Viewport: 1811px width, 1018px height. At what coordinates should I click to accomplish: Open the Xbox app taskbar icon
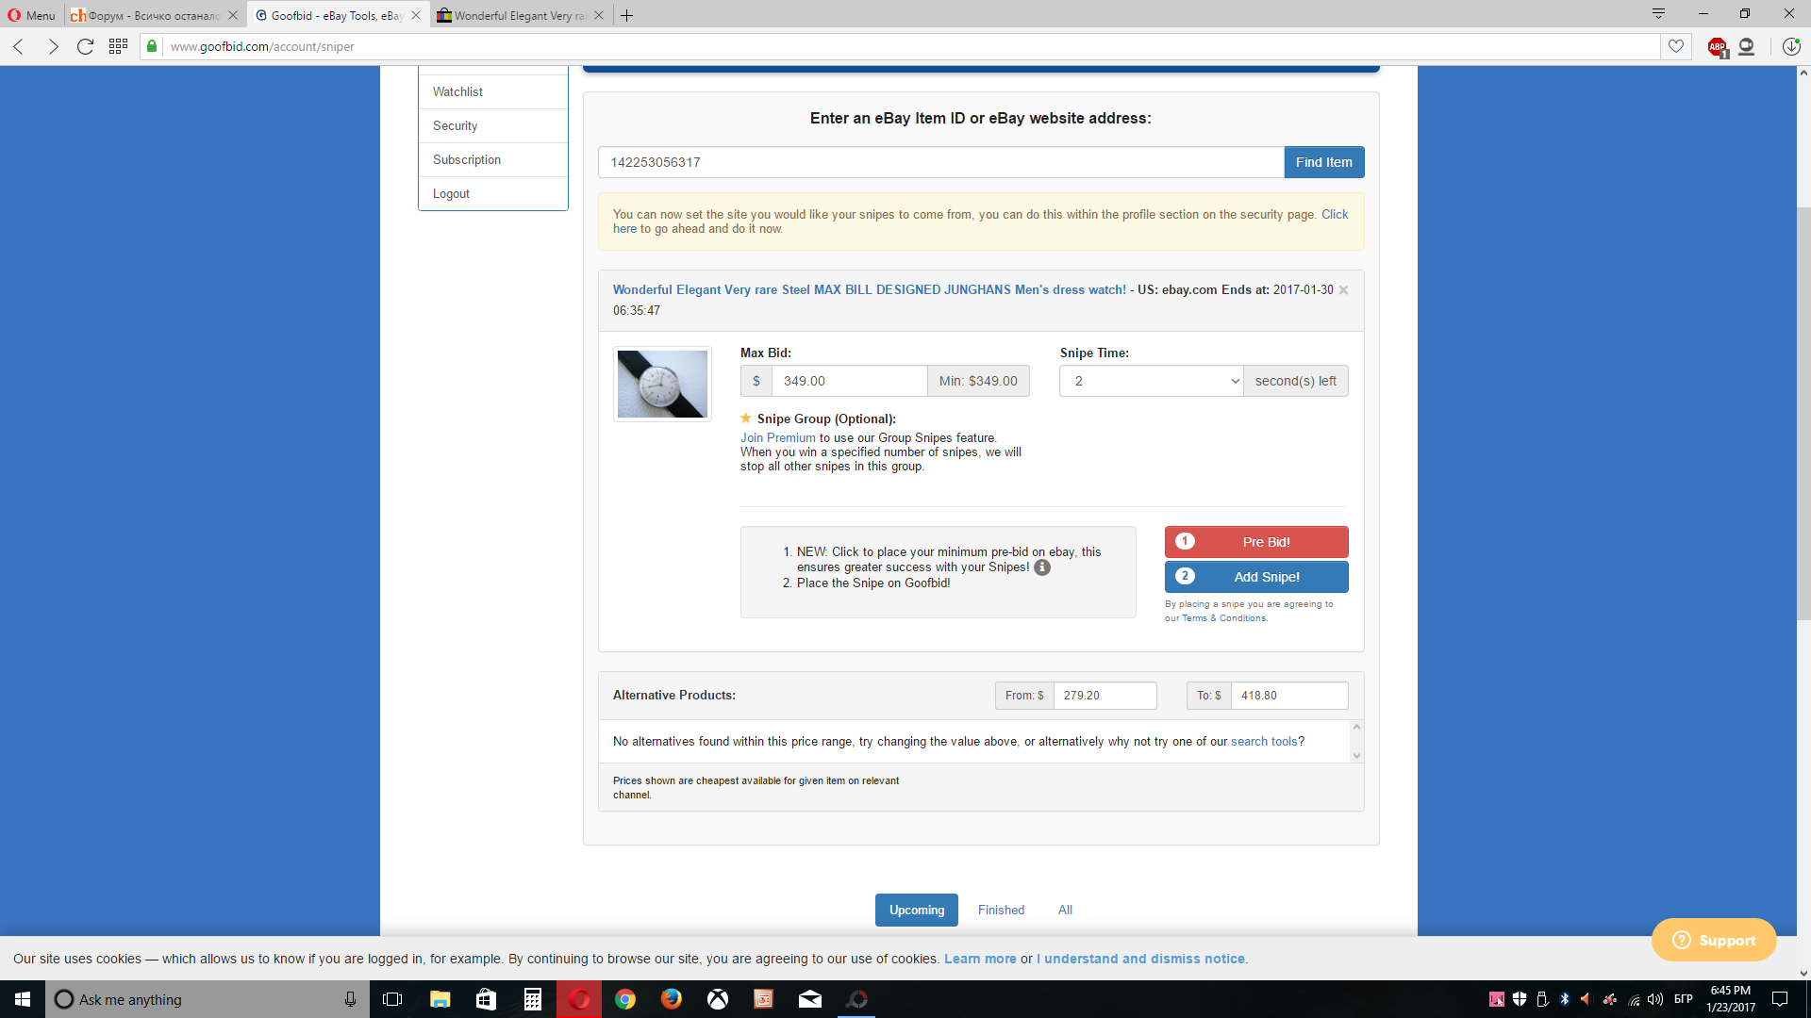click(718, 999)
